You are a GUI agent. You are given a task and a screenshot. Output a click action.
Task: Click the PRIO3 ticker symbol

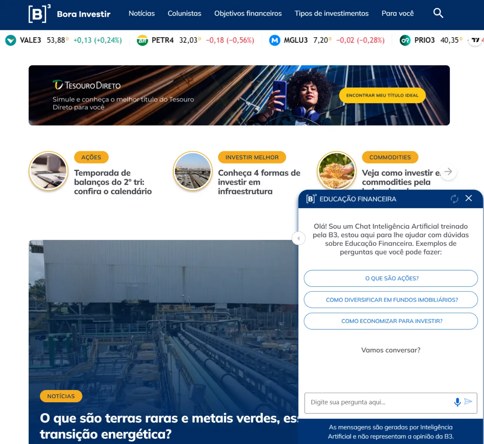click(x=424, y=40)
